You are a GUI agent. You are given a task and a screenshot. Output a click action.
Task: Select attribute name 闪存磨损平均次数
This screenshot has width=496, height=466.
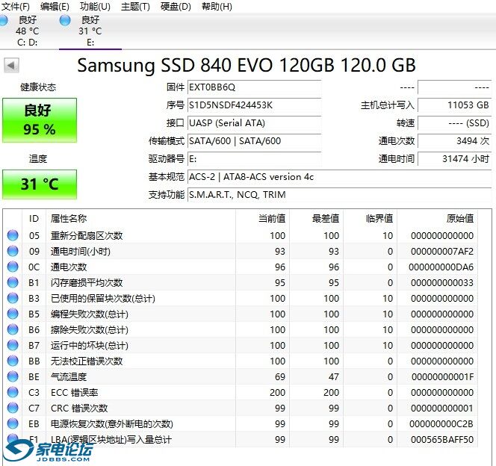coord(87,282)
